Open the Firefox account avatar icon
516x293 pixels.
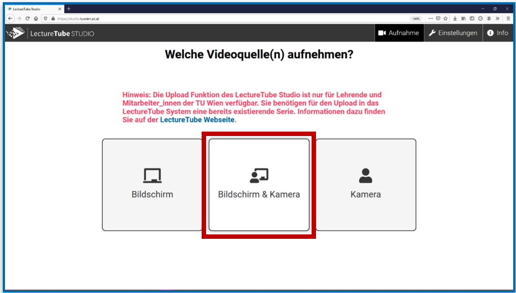click(489, 19)
